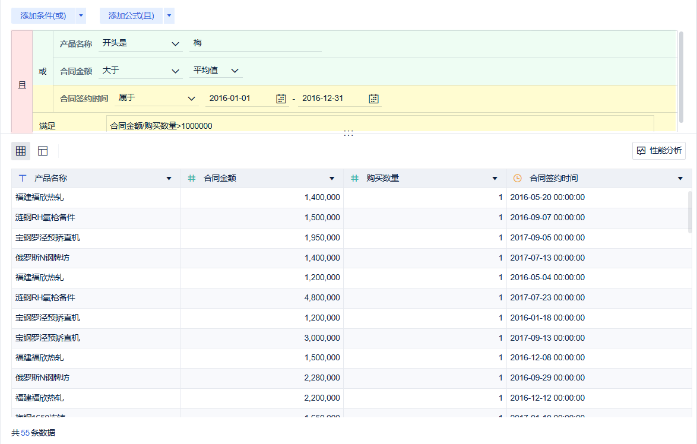Image resolution: width=697 pixels, height=444 pixels.
Task: Click the 购买数量 number type icon
Action: 354,178
